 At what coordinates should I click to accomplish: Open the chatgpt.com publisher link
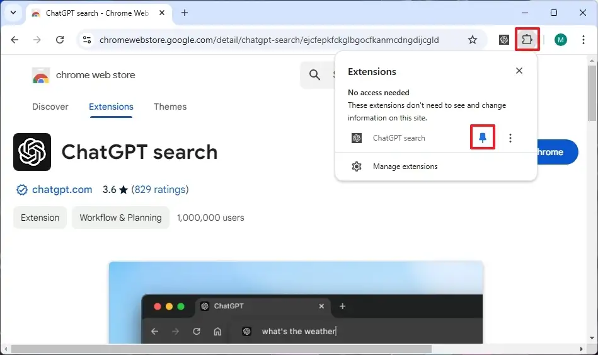(62, 189)
